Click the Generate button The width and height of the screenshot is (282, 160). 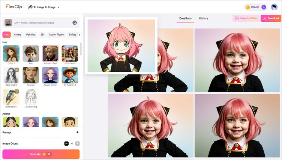(41, 154)
